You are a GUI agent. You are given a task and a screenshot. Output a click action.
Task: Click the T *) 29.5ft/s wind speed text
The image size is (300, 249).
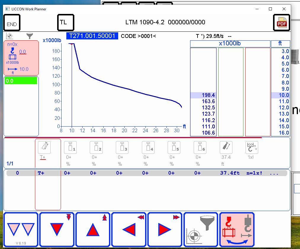click(210, 36)
